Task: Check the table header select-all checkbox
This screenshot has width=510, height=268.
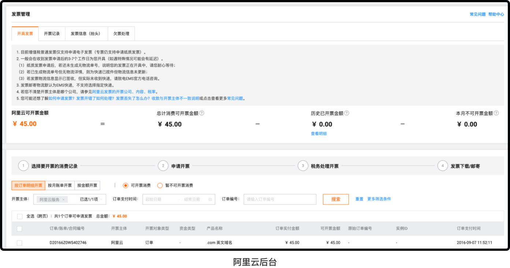Action: click(x=19, y=228)
